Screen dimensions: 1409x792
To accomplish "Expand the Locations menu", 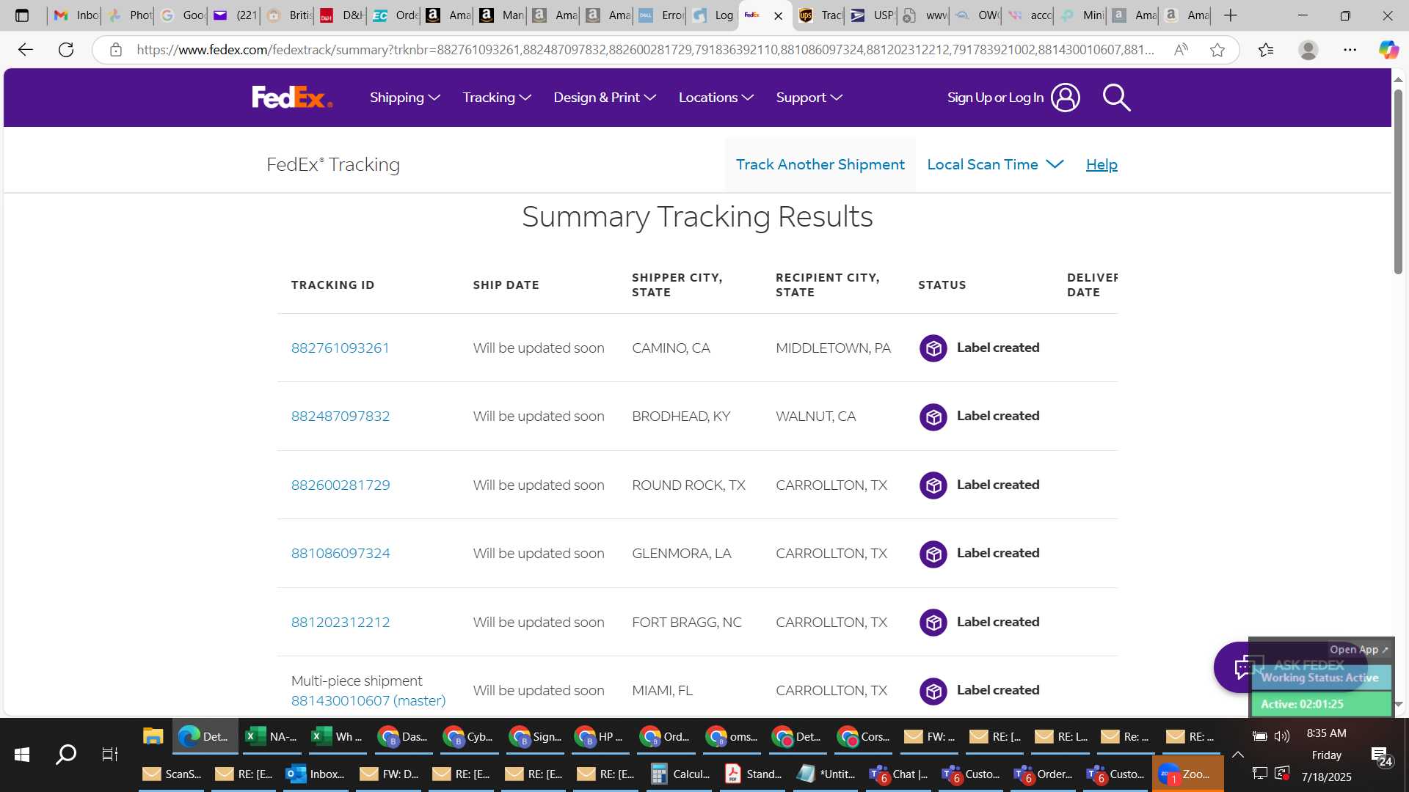I will pos(716,98).
